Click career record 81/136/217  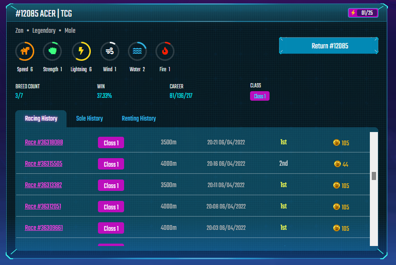pos(181,95)
